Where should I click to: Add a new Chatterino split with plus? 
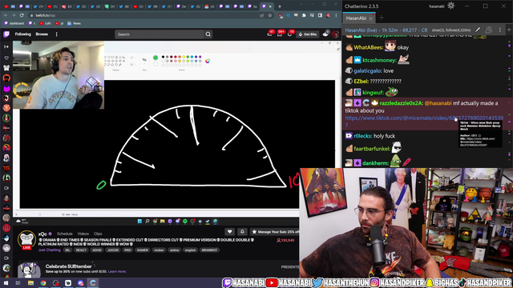coord(509,30)
